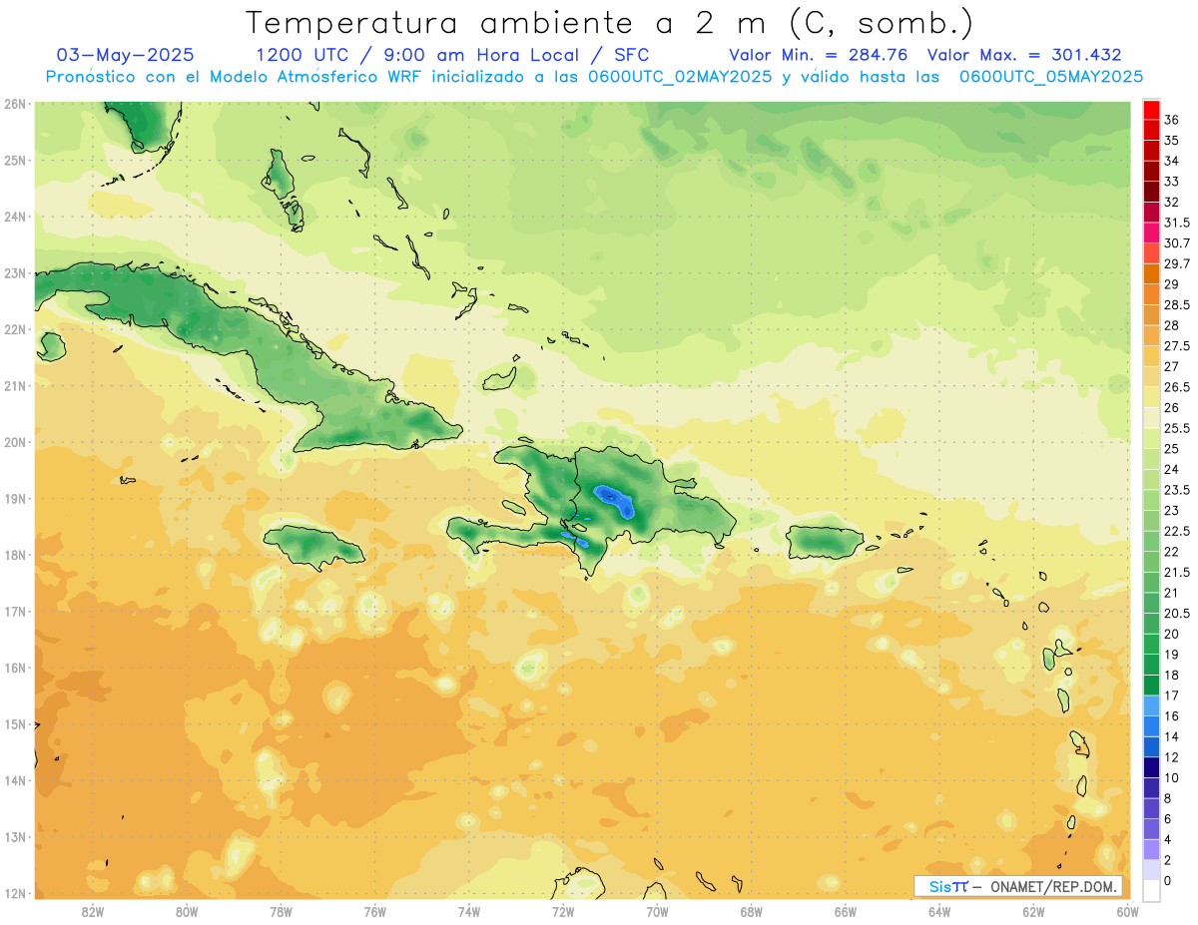Click the "13N" latitude axis label
Image resolution: width=1198 pixels, height=925 pixels.
tap(15, 837)
